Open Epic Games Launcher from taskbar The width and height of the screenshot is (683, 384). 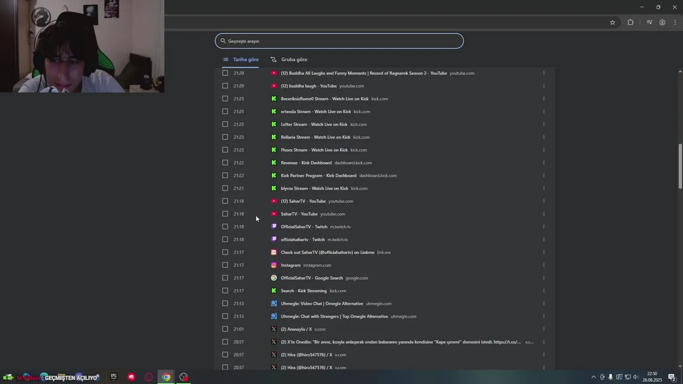114,377
